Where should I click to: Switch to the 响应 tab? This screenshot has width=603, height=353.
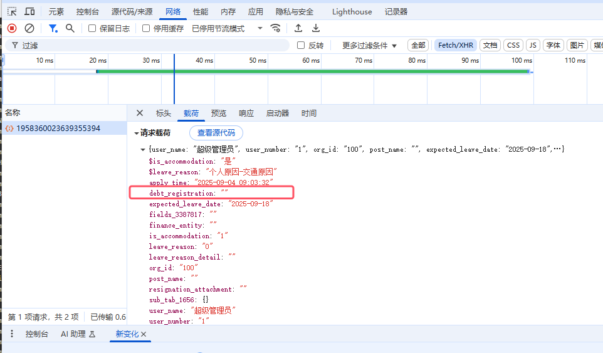(x=246, y=113)
